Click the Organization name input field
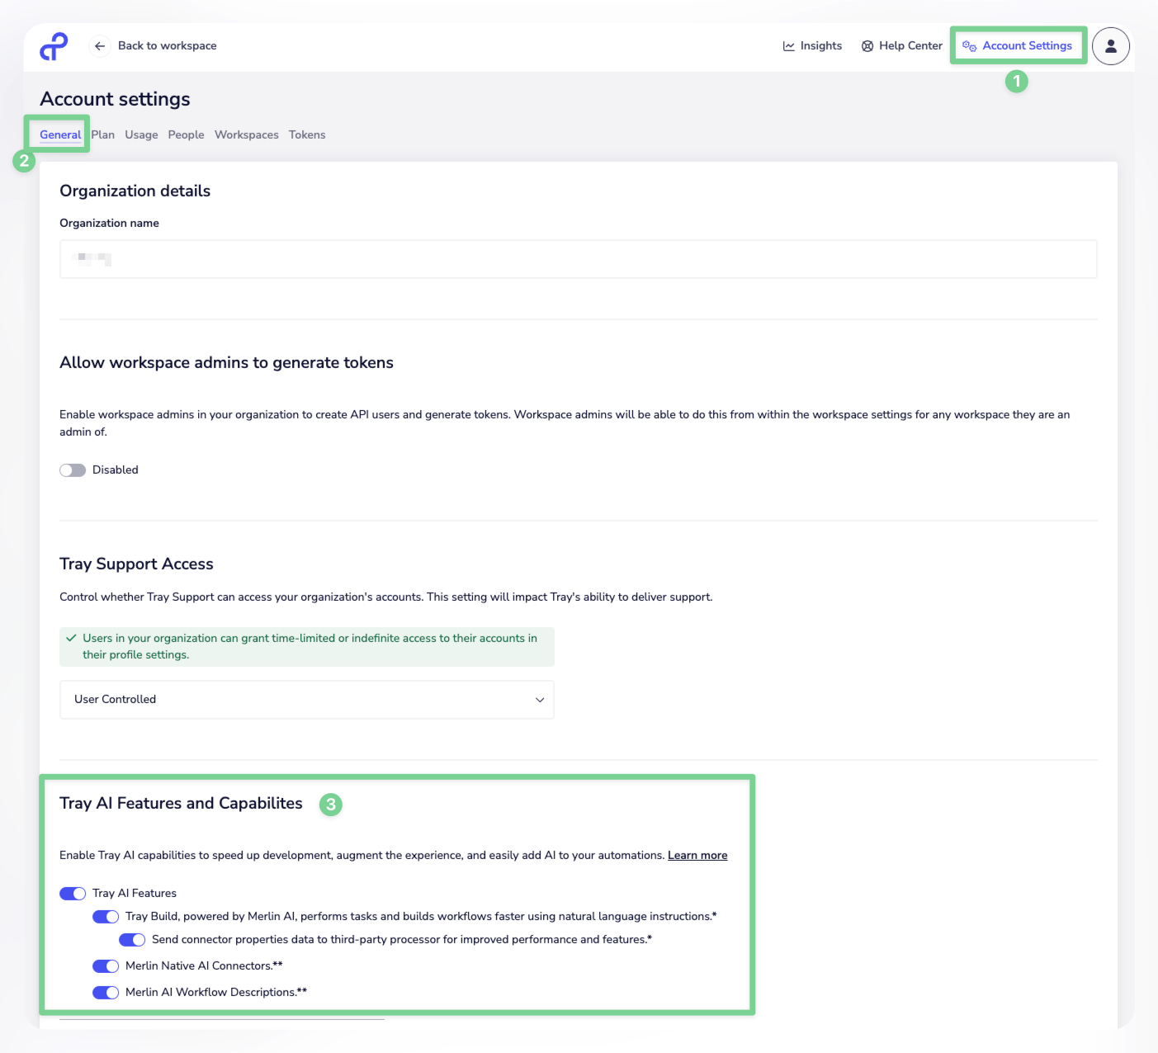The image size is (1158, 1053). [x=578, y=259]
